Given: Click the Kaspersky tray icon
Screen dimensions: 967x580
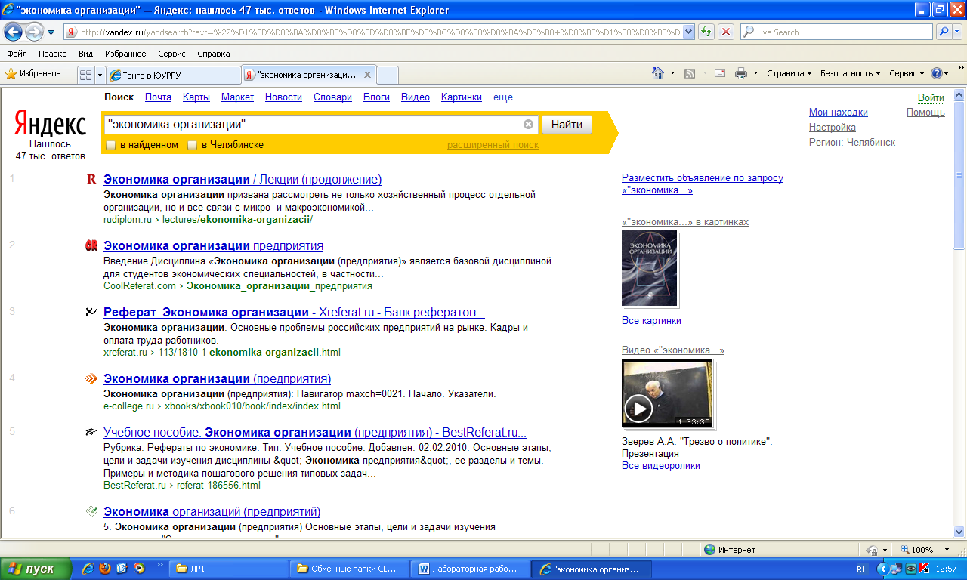Looking at the screenshot, I should 924,569.
